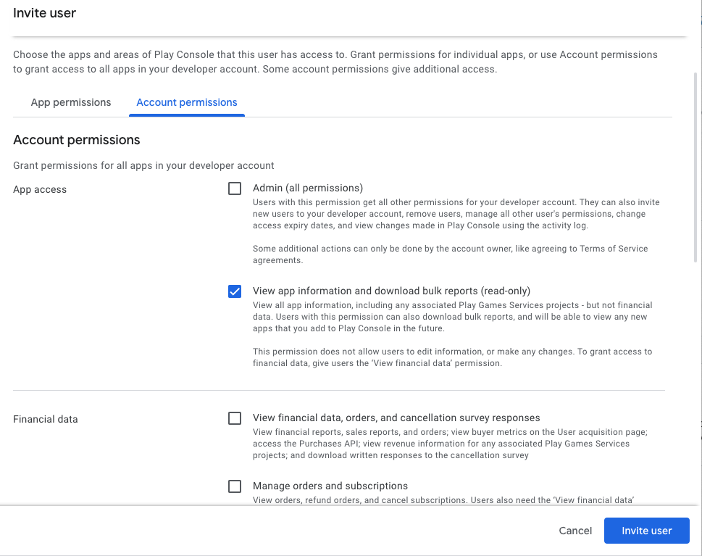Click 'View financial reports, sales reports' description
Viewport: 702px width, 556px height.
coord(450,444)
